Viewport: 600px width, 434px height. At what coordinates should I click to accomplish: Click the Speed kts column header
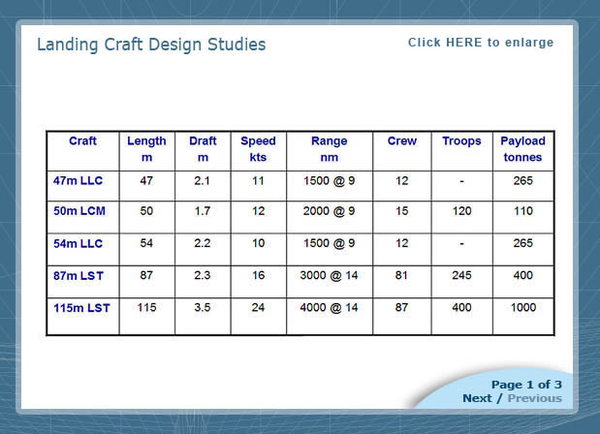click(x=258, y=149)
